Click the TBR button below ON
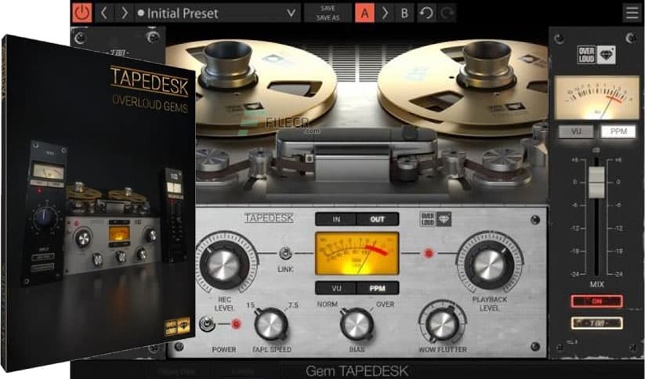Image resolution: width=655 pixels, height=379 pixels. pos(596,323)
